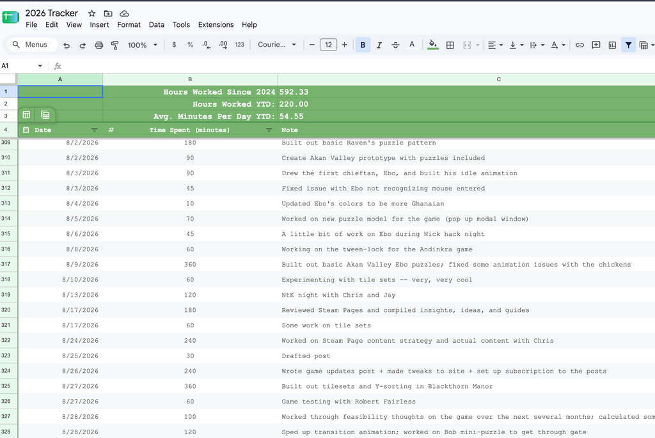Check the cloud document status icon

pos(124,13)
